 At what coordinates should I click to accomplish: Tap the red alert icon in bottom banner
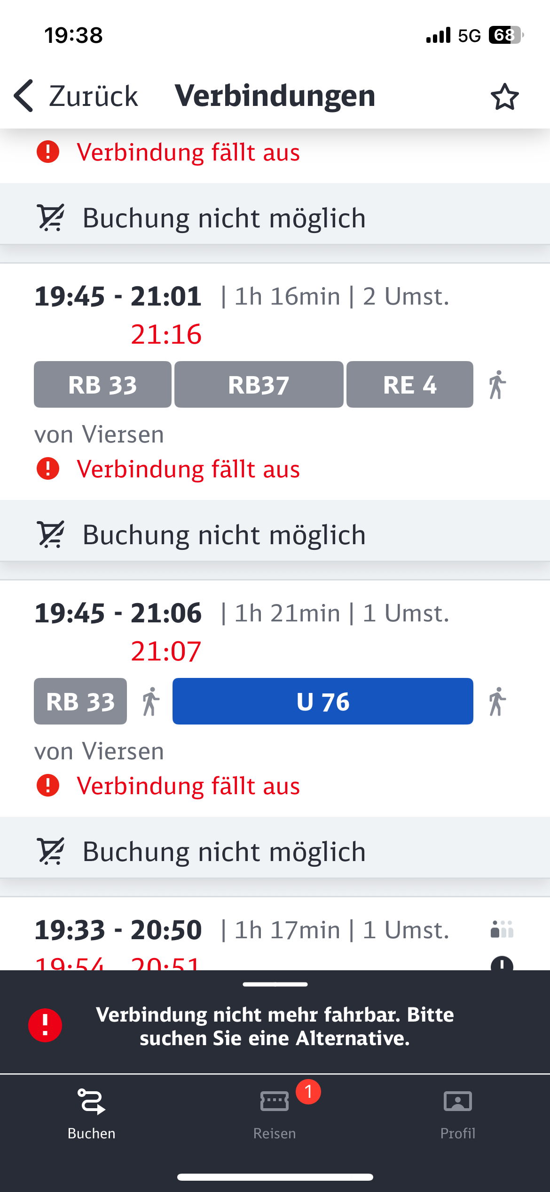(45, 1025)
